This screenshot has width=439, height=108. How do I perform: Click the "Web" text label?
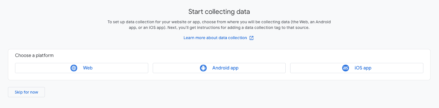pos(88,68)
